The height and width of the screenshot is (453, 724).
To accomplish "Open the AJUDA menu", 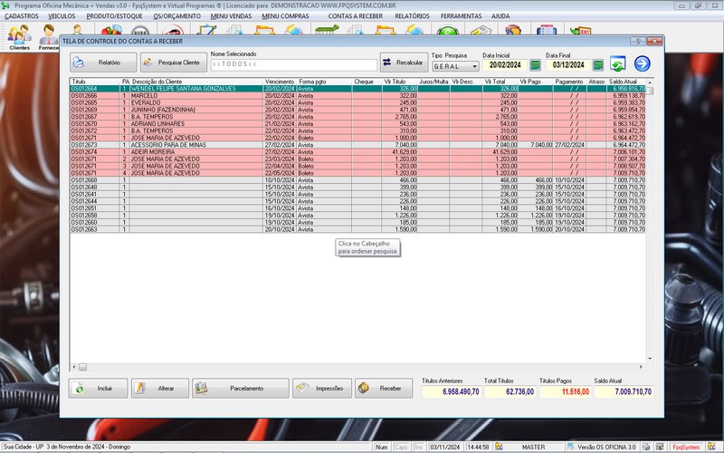I will tap(500, 16).
